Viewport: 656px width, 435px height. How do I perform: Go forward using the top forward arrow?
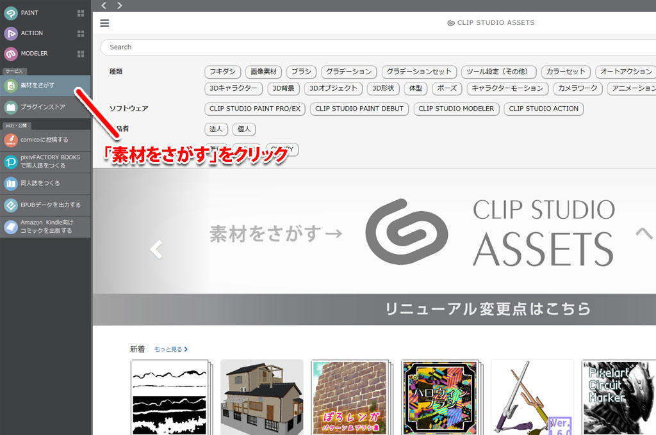pos(119,6)
